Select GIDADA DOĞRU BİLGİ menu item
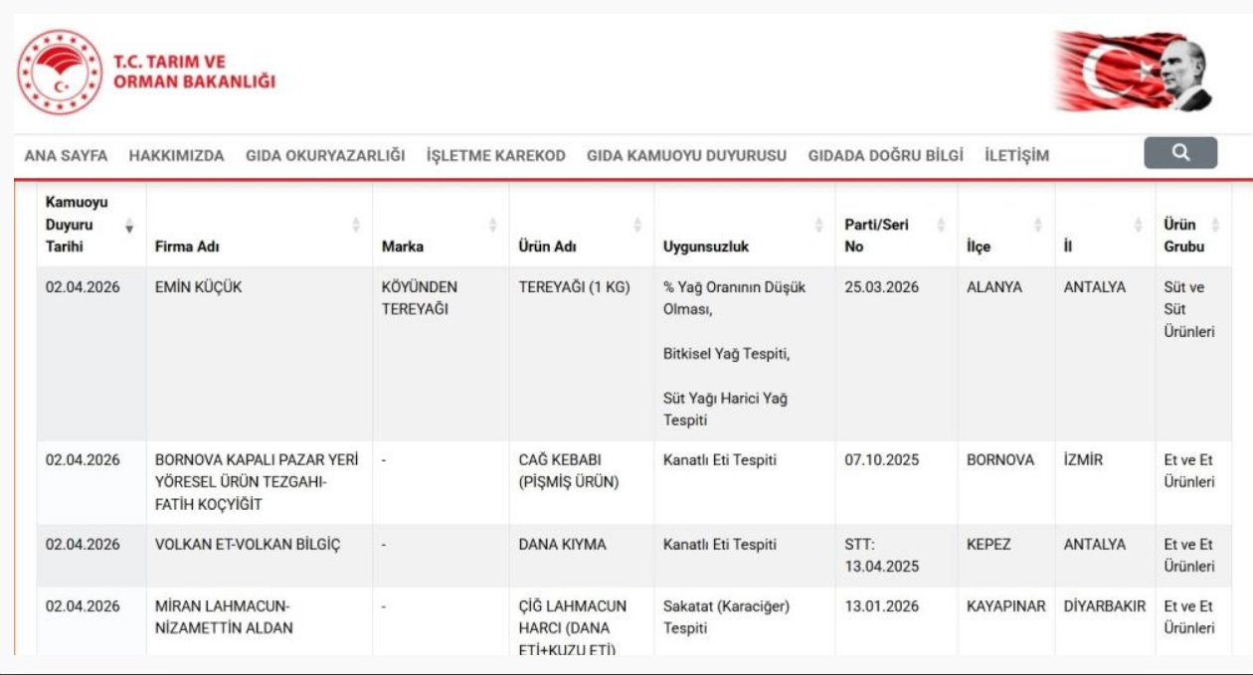This screenshot has width=1253, height=675. coord(885,156)
